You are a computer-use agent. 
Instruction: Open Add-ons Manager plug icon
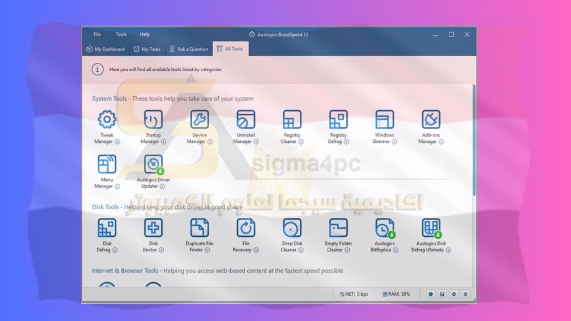click(431, 119)
